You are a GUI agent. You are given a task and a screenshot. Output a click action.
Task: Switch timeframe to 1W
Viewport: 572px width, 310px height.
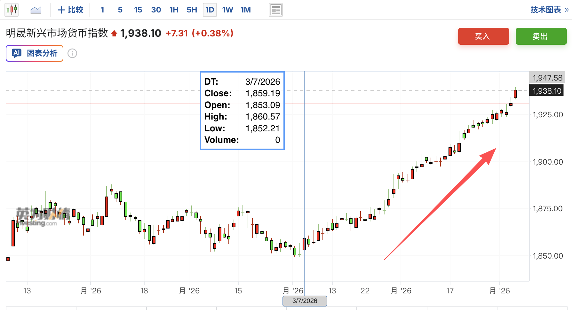tap(227, 10)
